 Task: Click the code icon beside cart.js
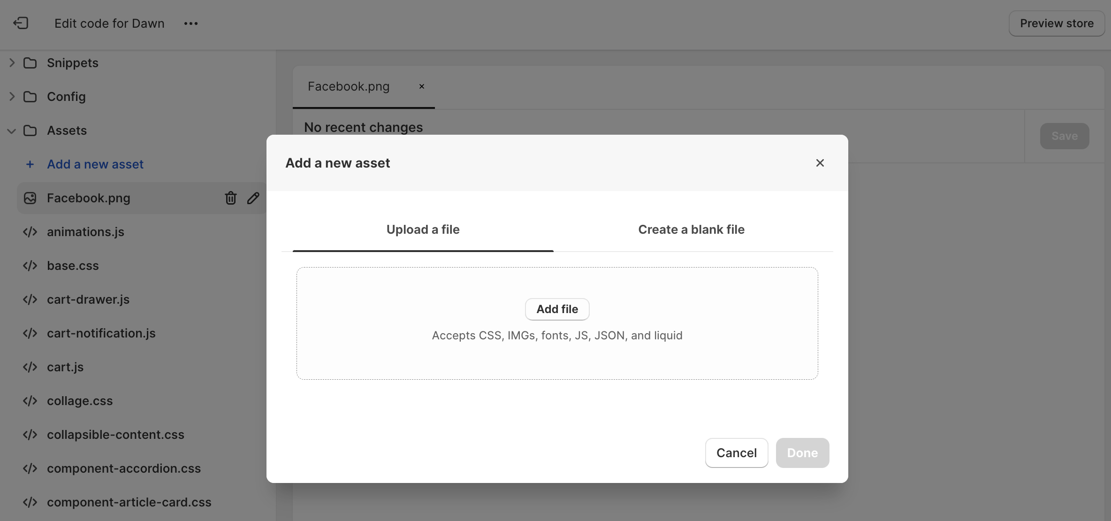click(x=30, y=367)
